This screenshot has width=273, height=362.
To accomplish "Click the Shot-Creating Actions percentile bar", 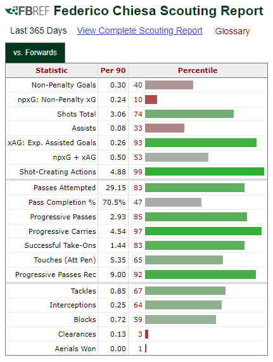I will tap(205, 172).
